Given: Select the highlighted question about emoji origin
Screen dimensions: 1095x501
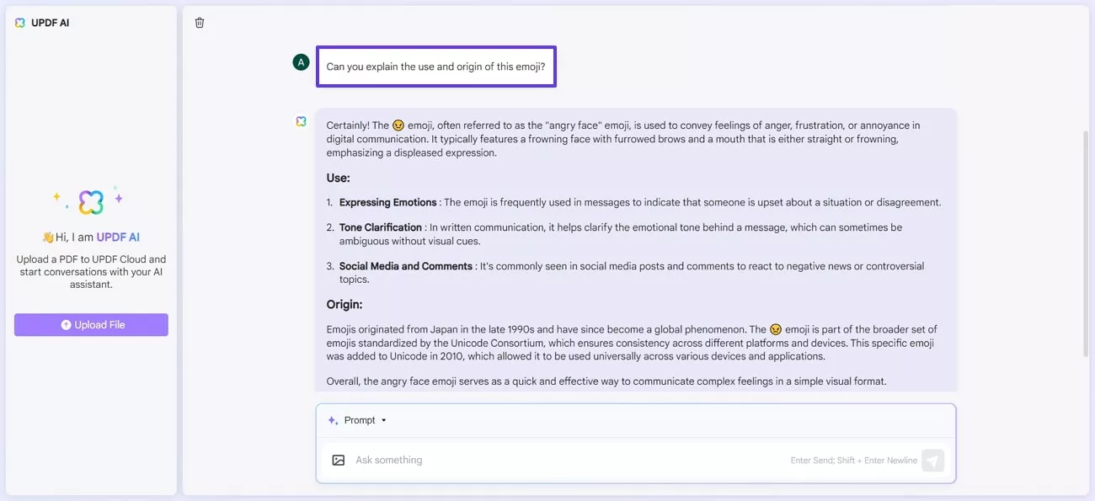Looking at the screenshot, I should pos(436,66).
